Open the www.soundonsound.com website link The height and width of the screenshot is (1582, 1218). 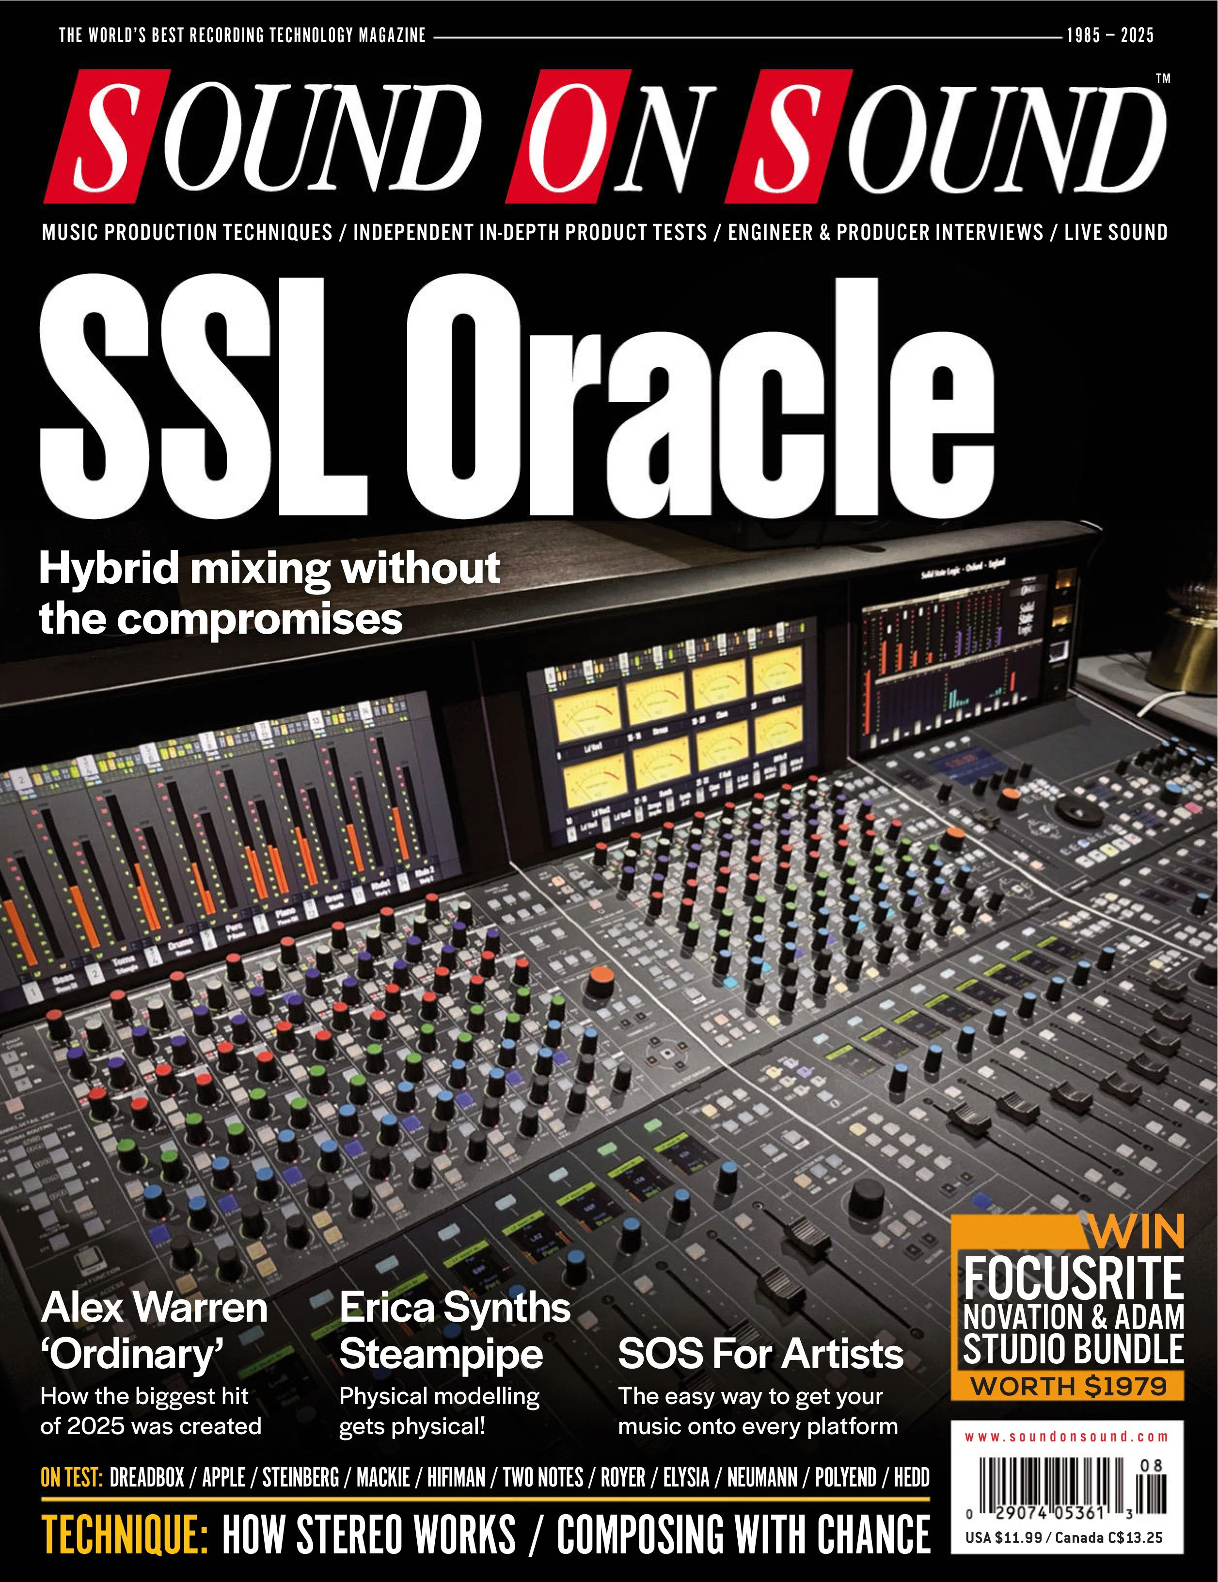1066,1437
